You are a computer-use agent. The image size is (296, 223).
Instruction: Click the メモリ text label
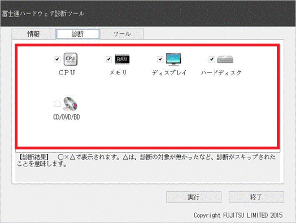point(118,72)
